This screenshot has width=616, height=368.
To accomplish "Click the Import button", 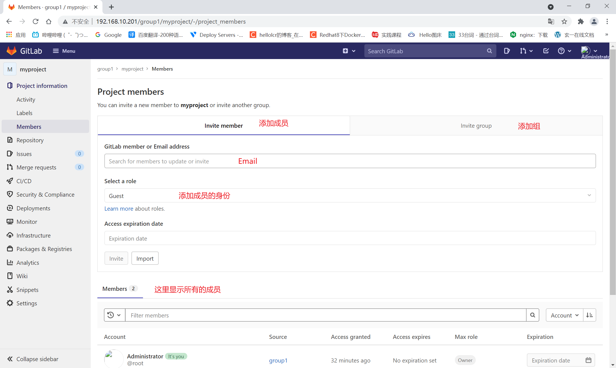I will [x=145, y=258].
